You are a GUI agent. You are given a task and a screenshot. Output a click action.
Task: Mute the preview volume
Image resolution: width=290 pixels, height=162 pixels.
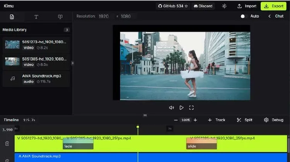(x=171, y=108)
